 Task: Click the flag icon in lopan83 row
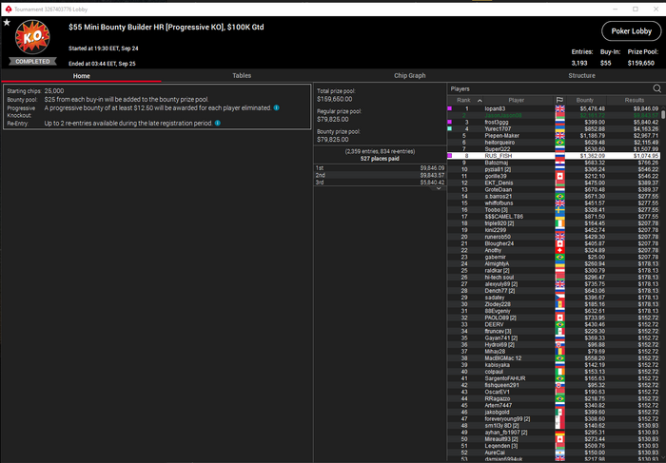pyautogui.click(x=559, y=108)
